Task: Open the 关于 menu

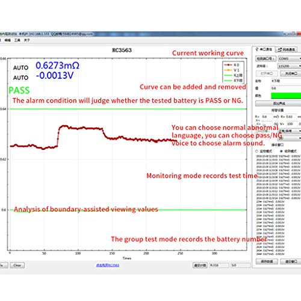Action: (26, 40)
